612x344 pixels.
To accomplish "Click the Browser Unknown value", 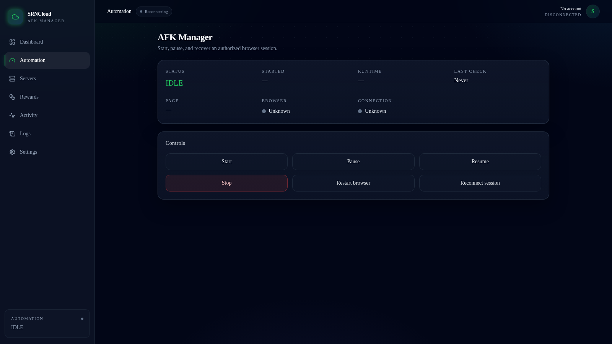I will 279,111.
